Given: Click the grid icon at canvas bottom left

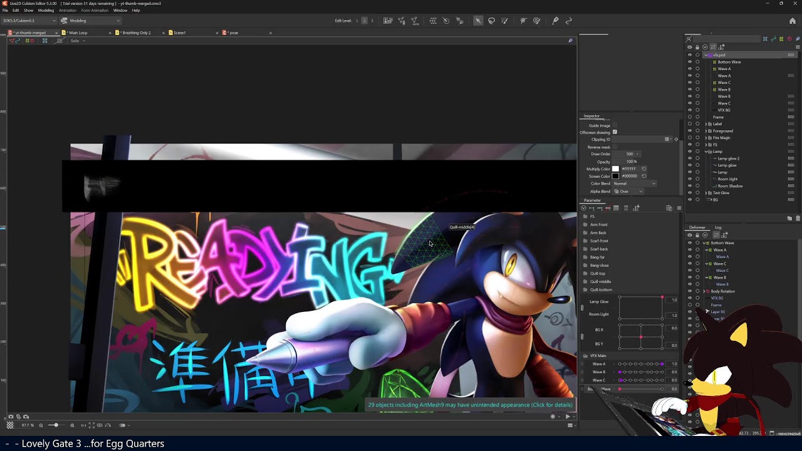Looking at the screenshot, I should click(x=9, y=425).
